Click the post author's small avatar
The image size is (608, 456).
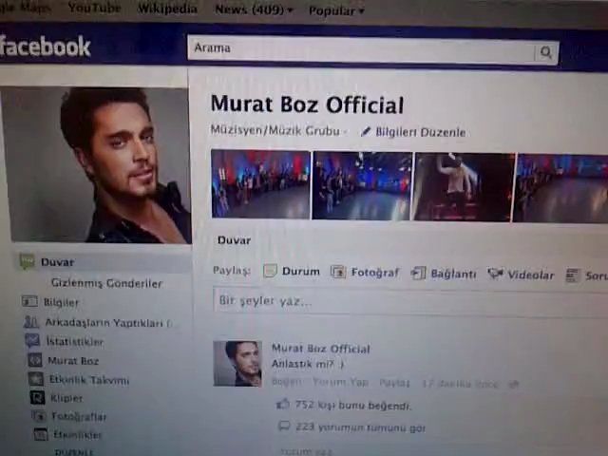(x=237, y=364)
